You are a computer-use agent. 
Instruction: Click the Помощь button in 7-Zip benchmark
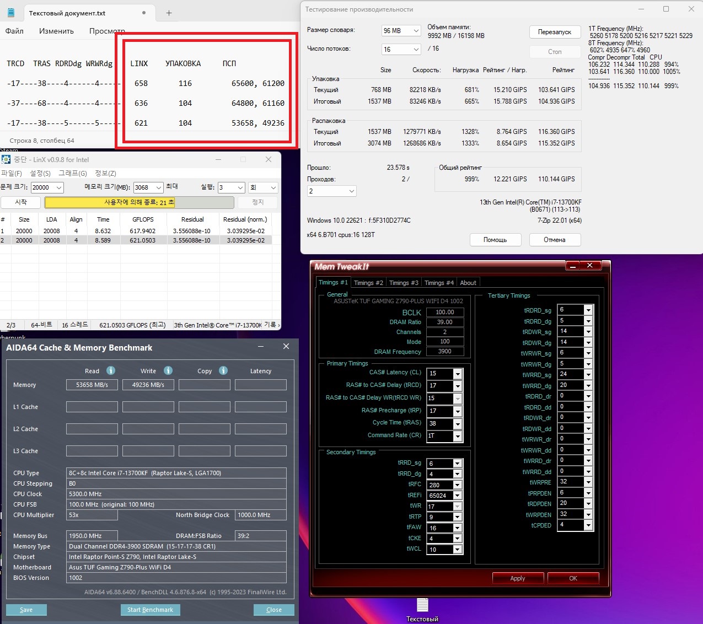[495, 240]
